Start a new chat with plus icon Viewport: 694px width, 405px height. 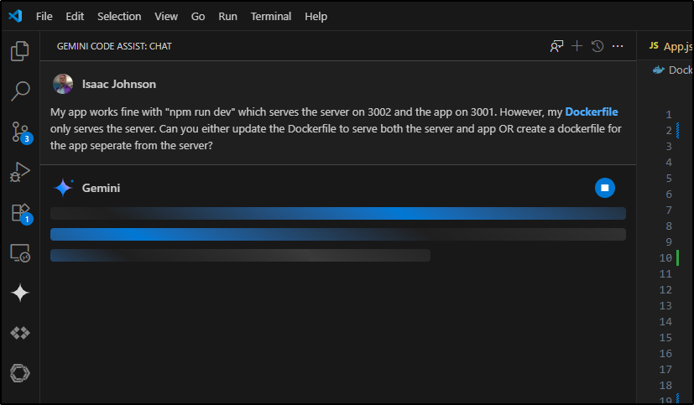tap(577, 46)
